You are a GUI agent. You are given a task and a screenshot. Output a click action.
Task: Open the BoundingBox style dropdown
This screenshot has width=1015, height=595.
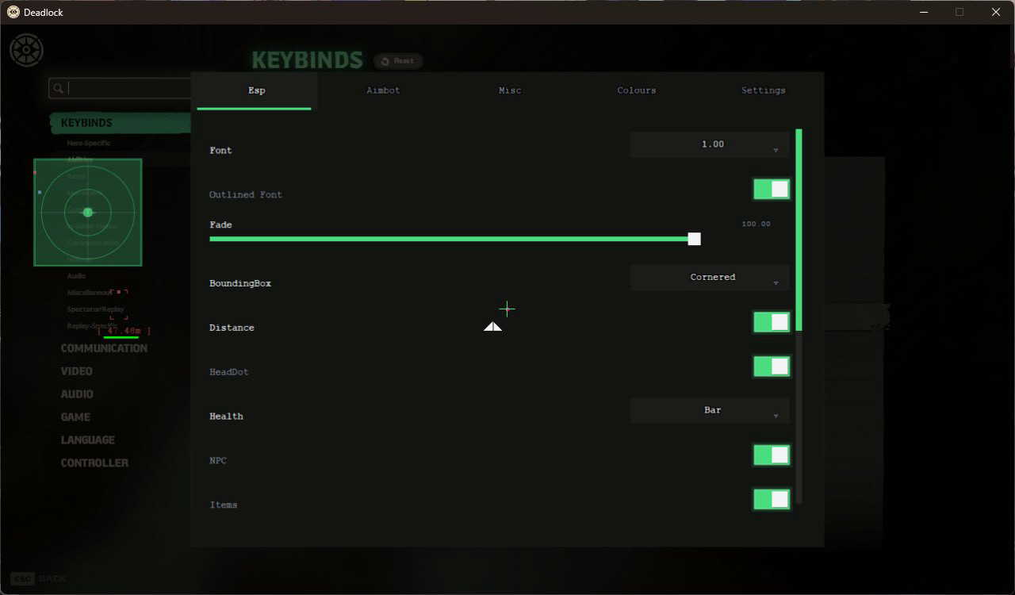[710, 278]
